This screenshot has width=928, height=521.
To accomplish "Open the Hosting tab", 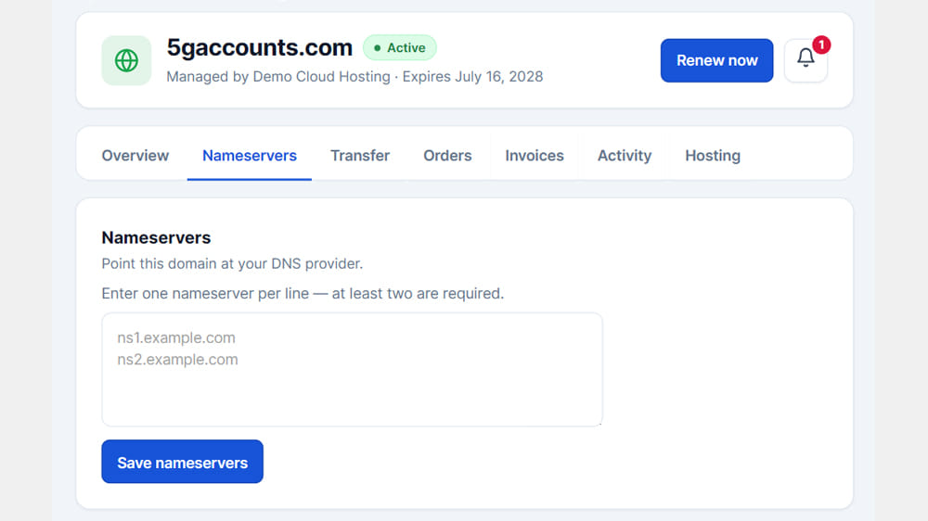I will tap(713, 156).
